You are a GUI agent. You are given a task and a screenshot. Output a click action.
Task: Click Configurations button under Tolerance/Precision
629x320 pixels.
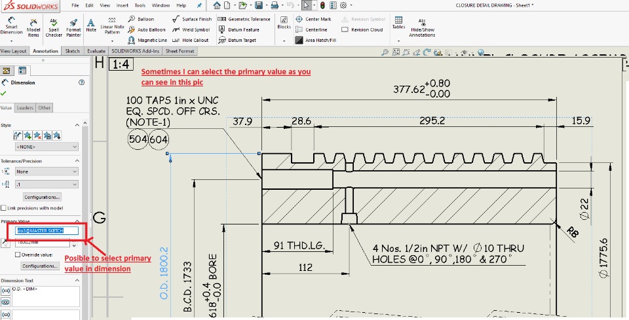(x=42, y=197)
